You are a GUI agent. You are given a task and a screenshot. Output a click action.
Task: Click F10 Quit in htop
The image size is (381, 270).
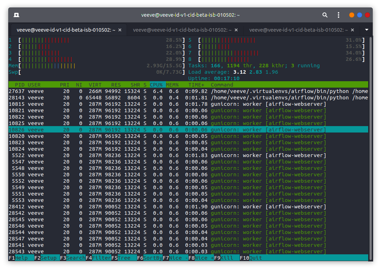pyautogui.click(x=251, y=258)
